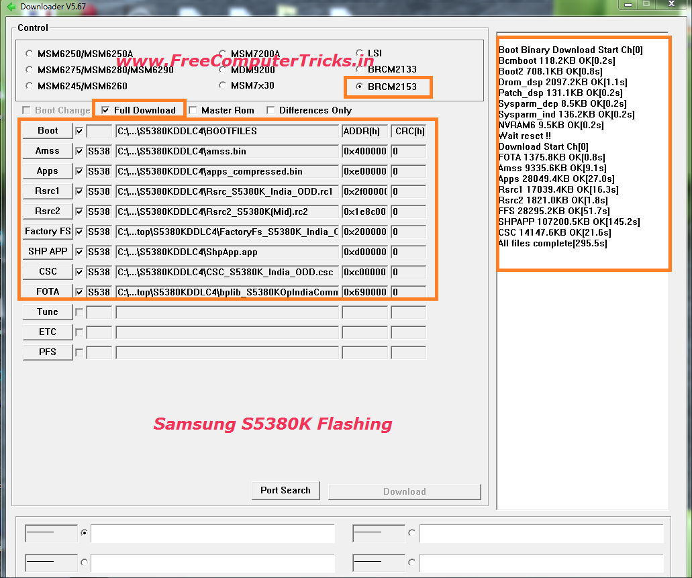Image resolution: width=692 pixels, height=578 pixels.
Task: Uncheck the Boot row checkbox
Action: pos(79,131)
